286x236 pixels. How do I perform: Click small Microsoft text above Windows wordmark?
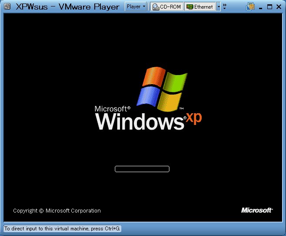click(112, 108)
